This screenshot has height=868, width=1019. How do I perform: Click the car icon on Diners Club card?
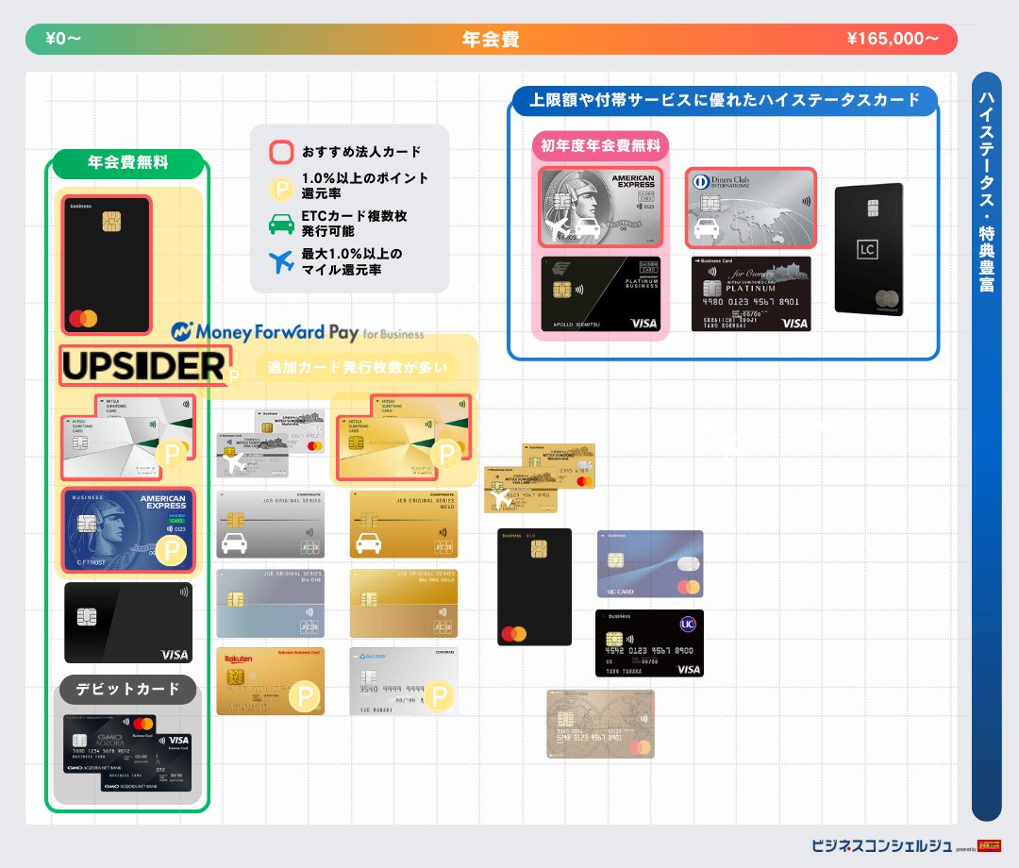click(x=707, y=227)
